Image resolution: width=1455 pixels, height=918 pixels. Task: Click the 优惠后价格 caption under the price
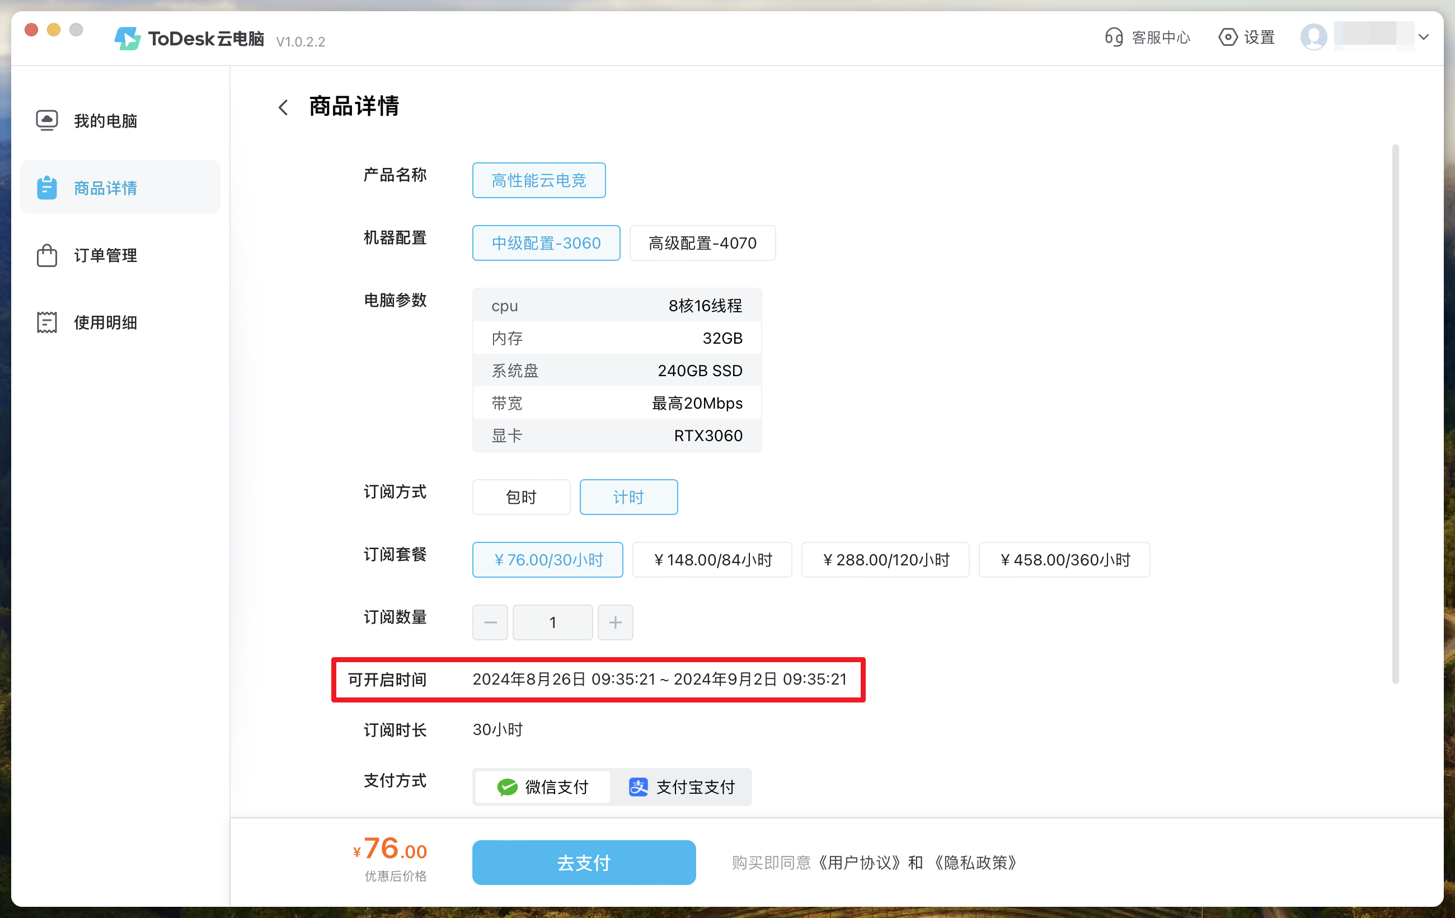395,875
